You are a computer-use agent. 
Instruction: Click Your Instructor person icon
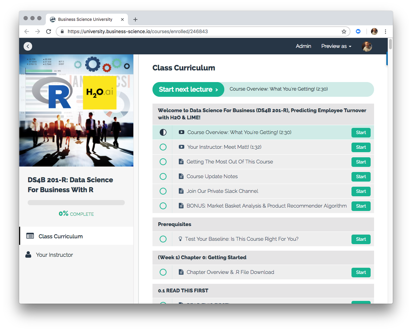pyautogui.click(x=28, y=255)
